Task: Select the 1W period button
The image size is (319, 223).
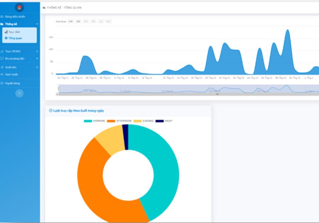Action: tap(71, 22)
